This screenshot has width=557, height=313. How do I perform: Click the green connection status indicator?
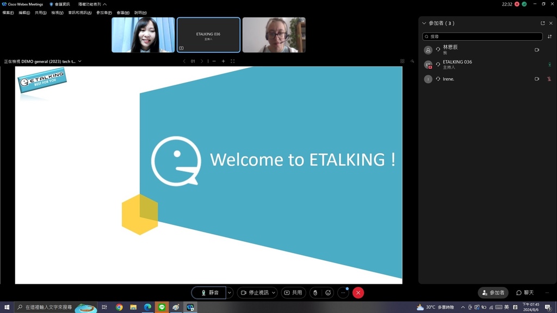[x=524, y=4]
